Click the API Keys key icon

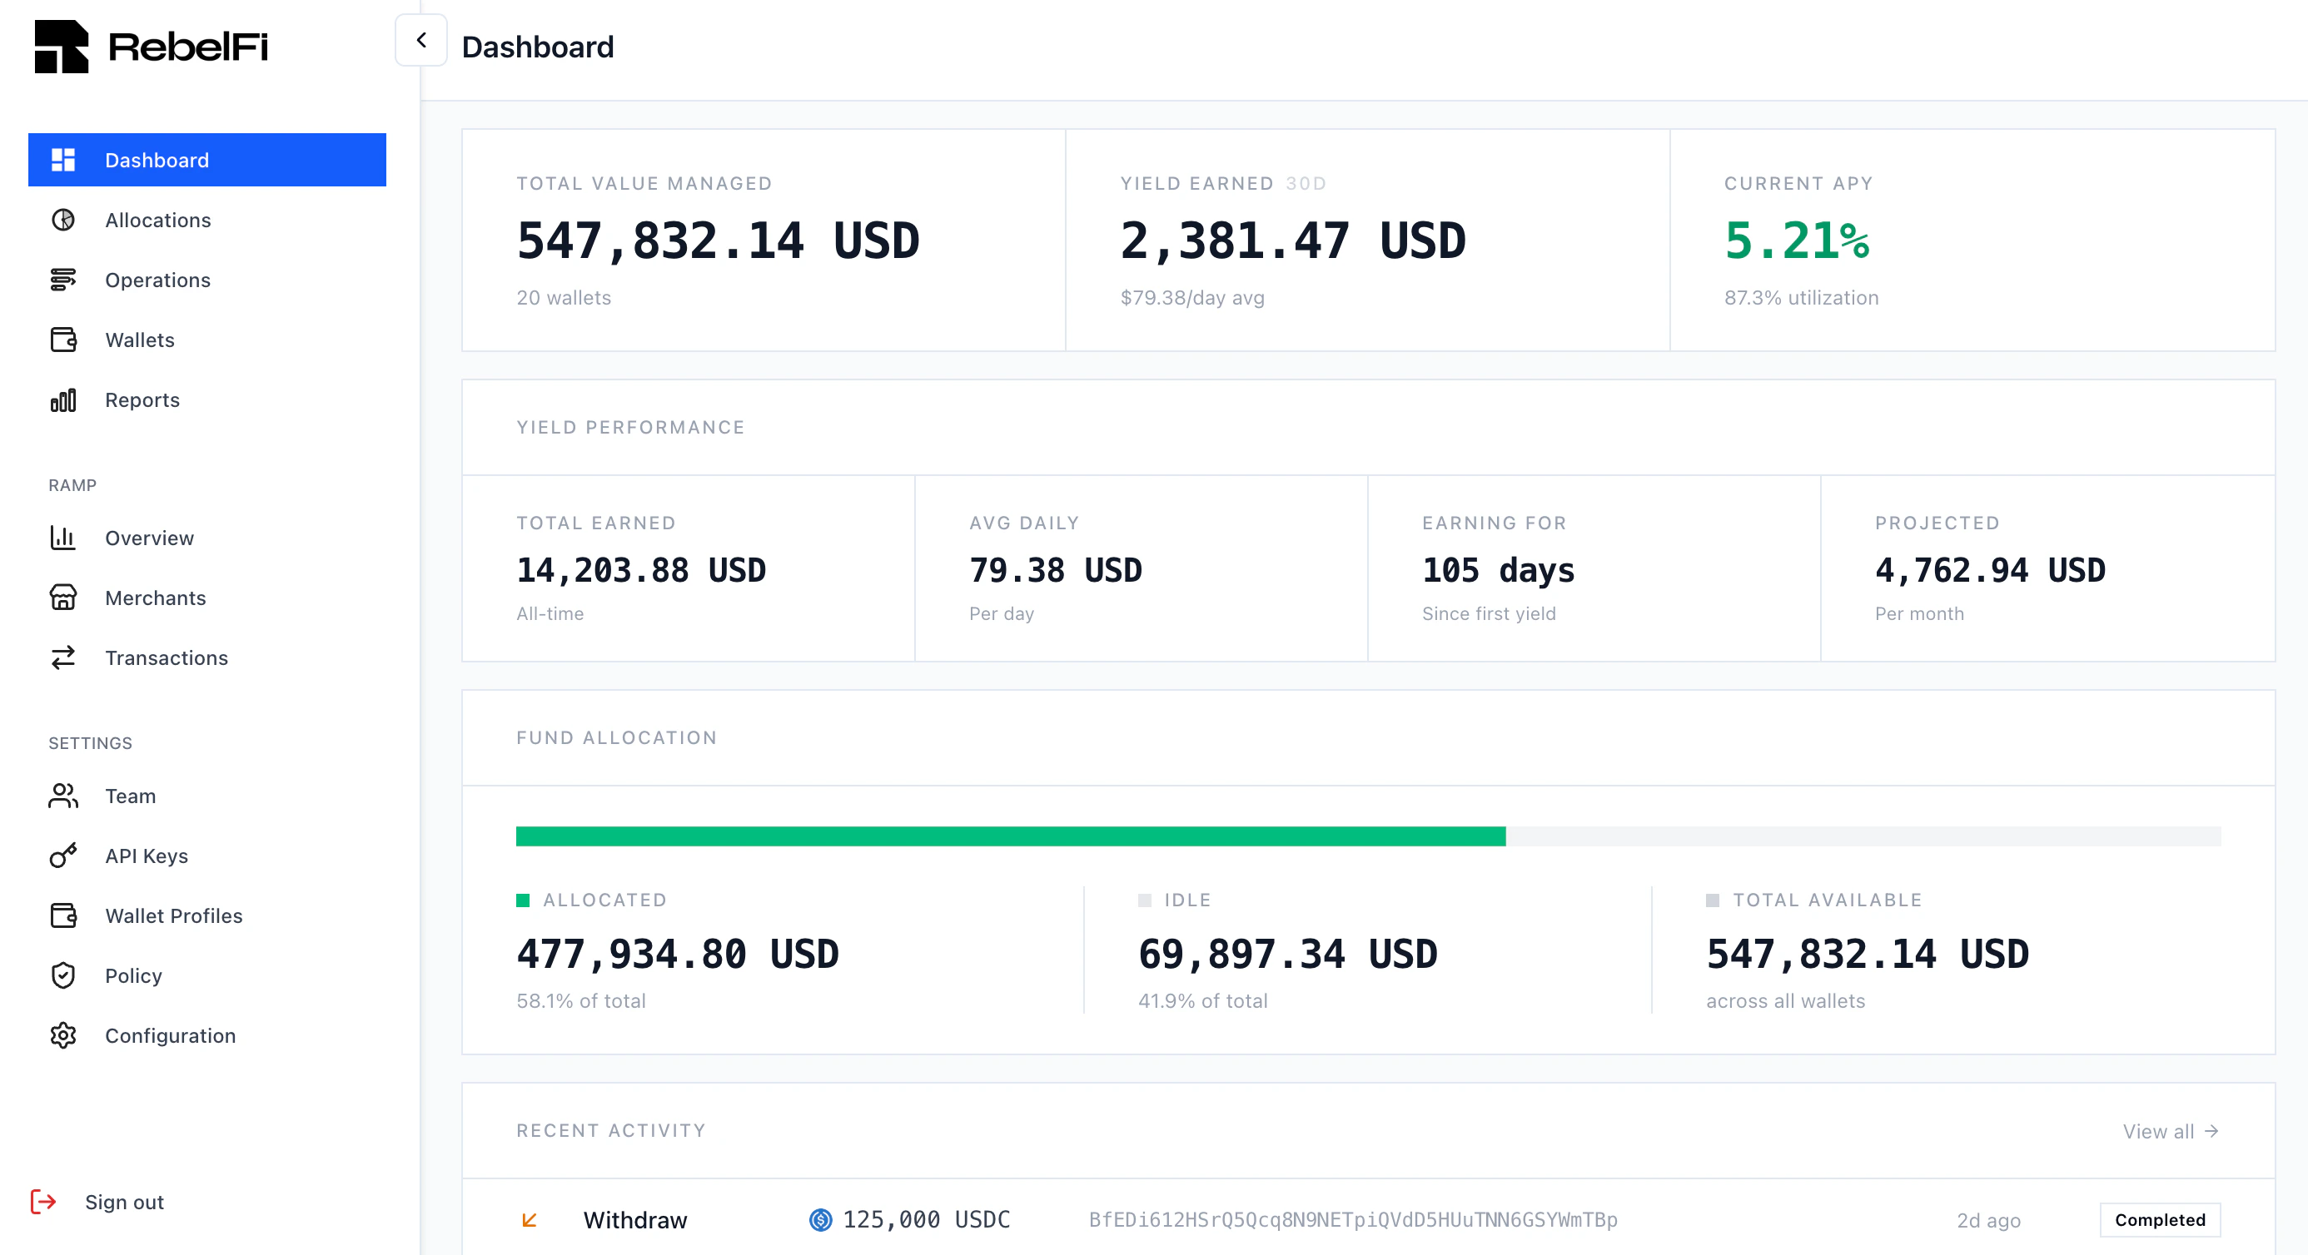point(62,856)
